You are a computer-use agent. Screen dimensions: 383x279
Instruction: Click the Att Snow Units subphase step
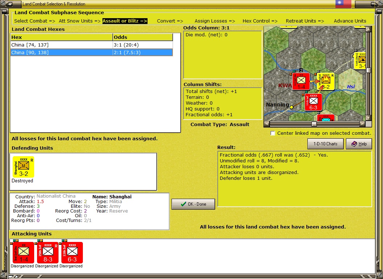click(80, 21)
